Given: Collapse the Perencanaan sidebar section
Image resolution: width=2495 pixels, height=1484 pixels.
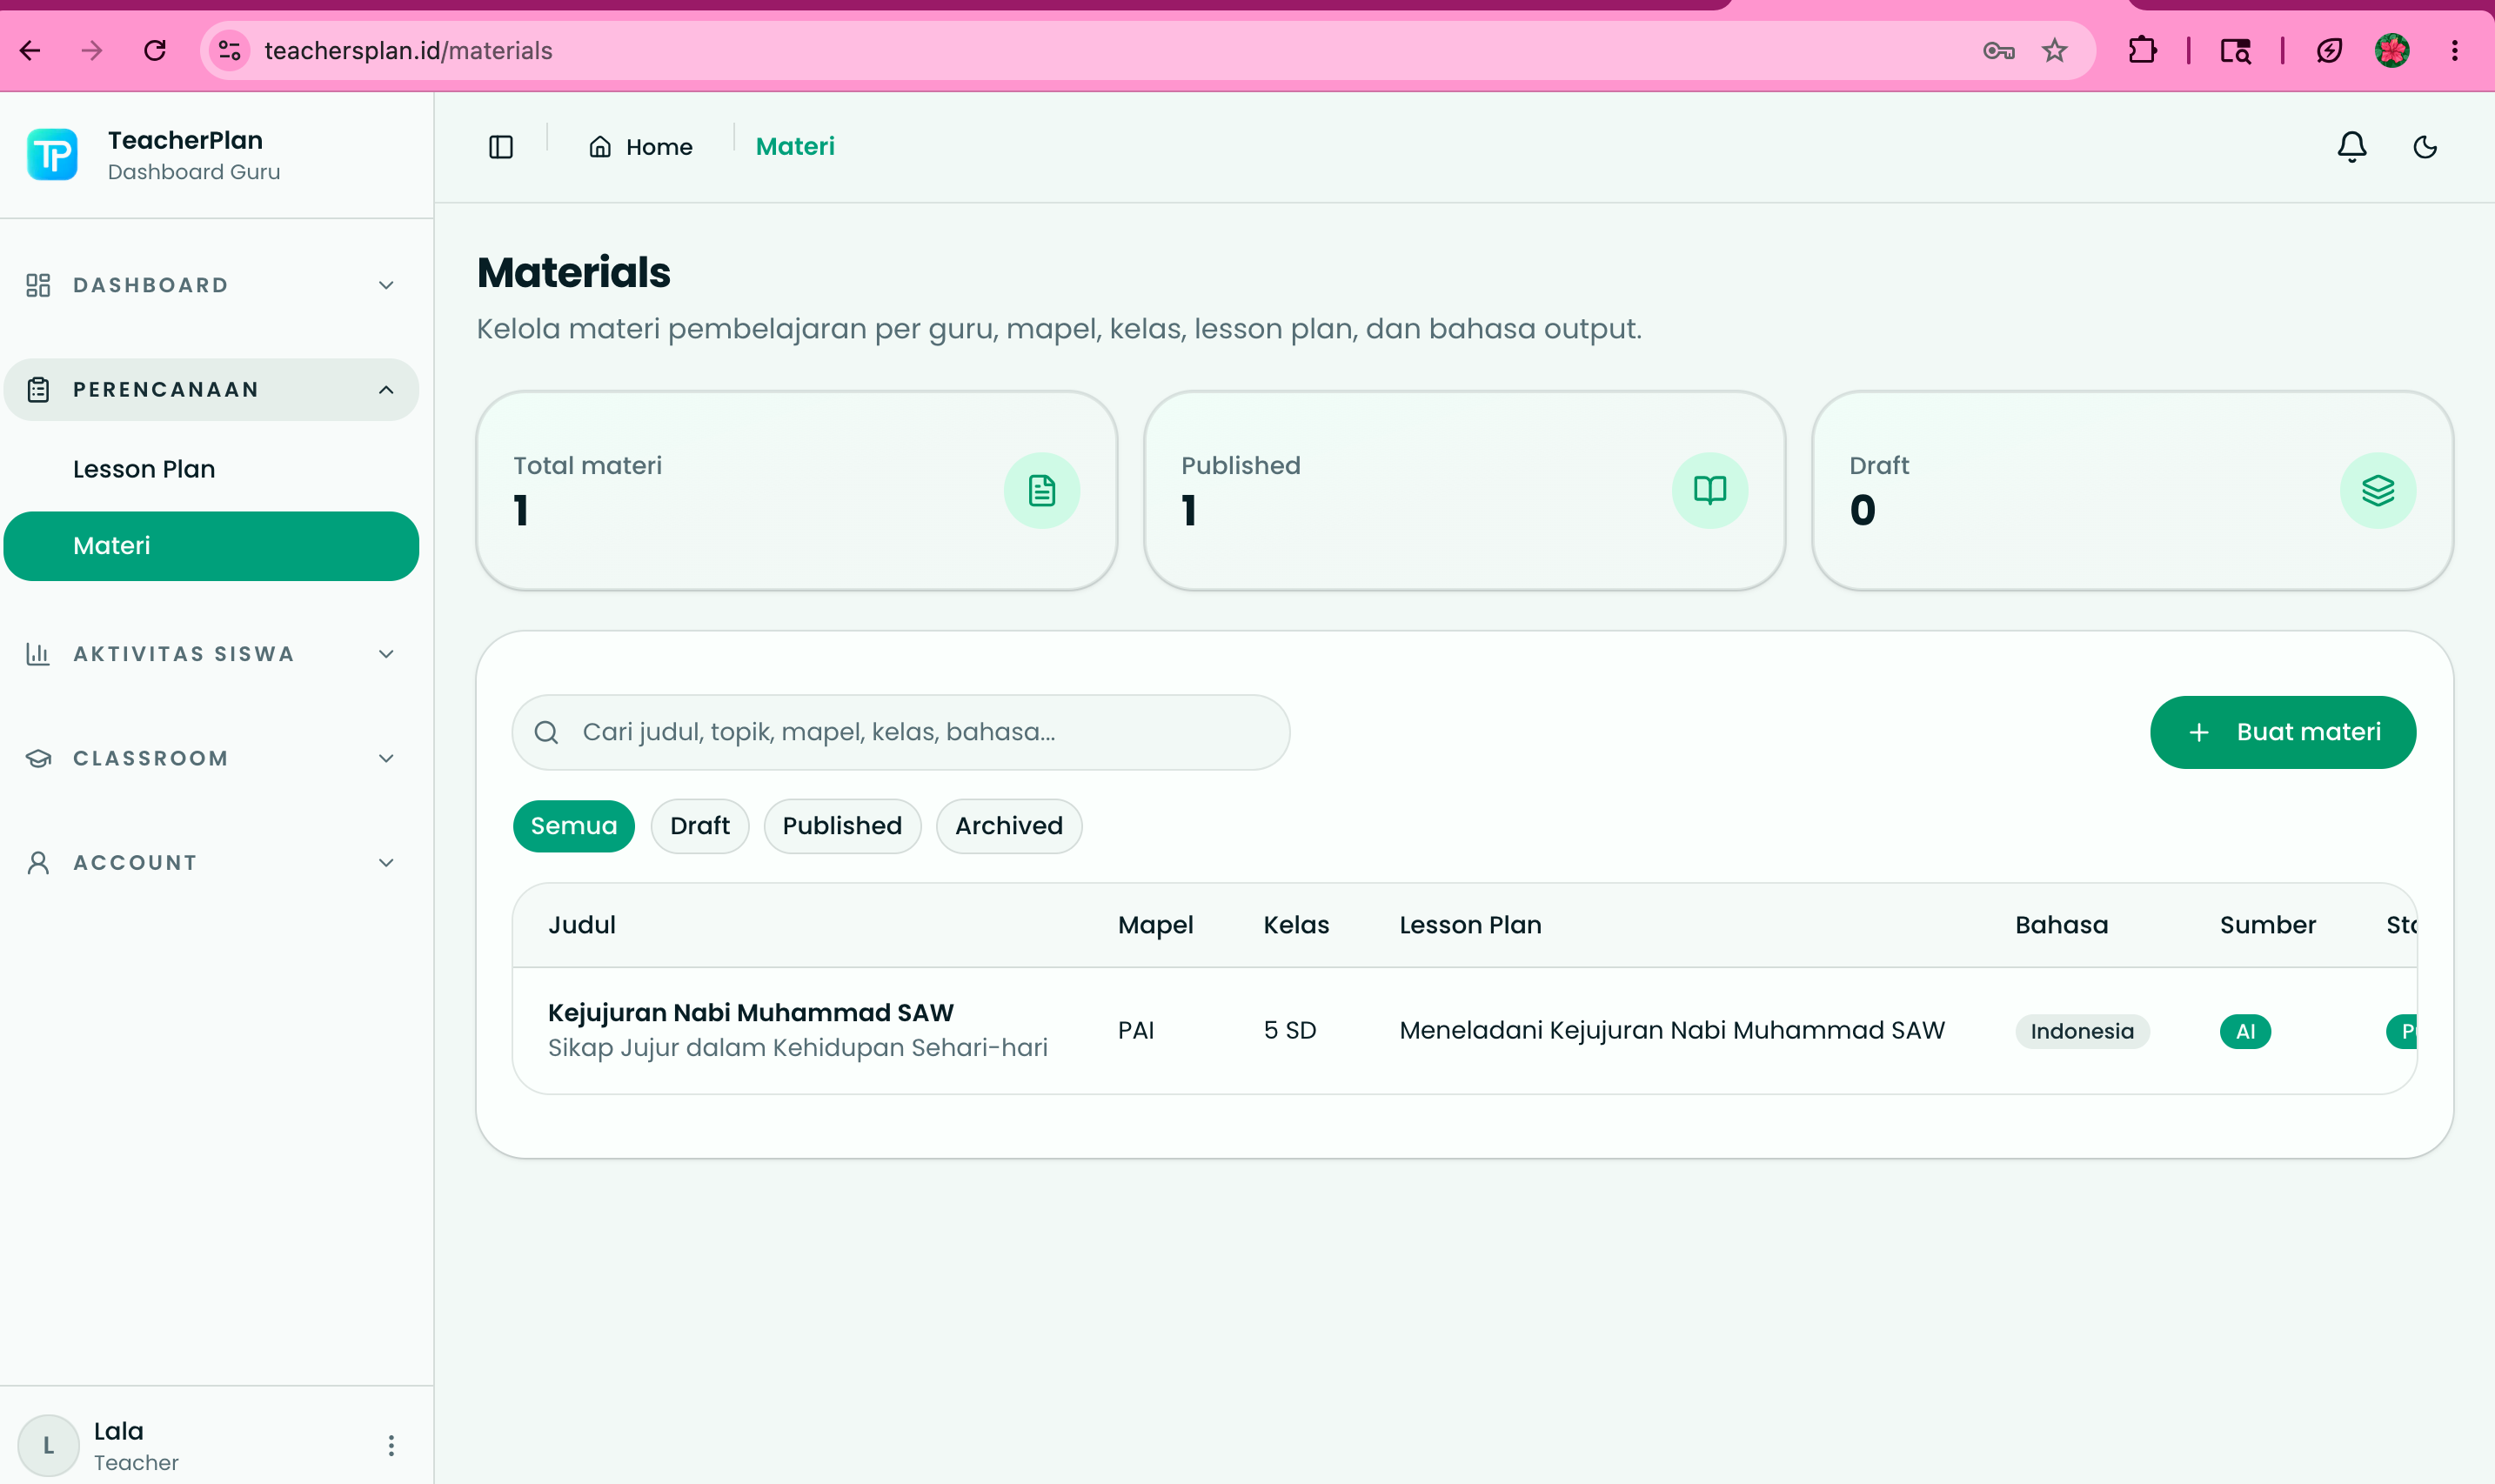Looking at the screenshot, I should tap(211, 390).
